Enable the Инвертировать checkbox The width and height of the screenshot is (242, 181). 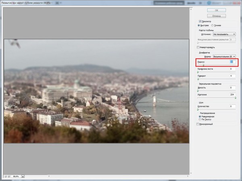coord(198,47)
